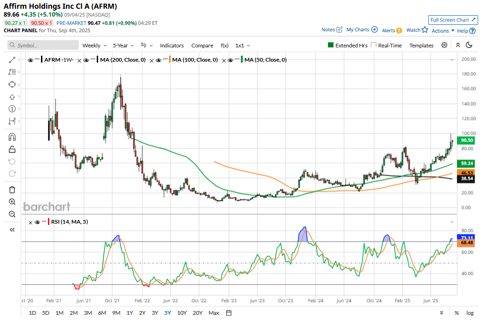Switch to the Max time range

point(214,313)
